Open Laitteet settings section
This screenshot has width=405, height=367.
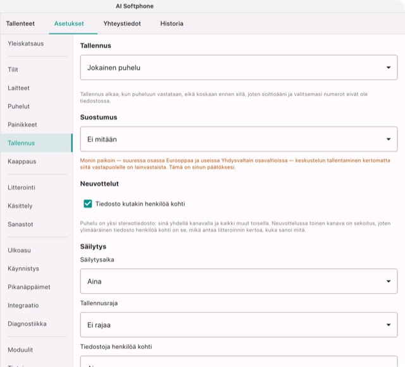(36, 88)
